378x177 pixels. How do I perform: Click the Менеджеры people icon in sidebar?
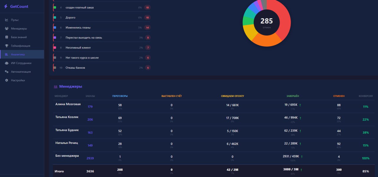6,29
